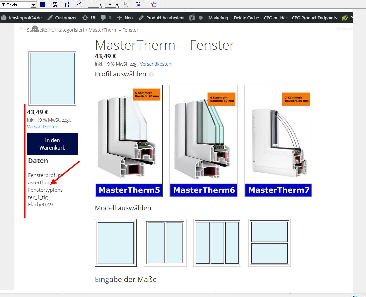Open the comments bubble with 0
The height and width of the screenshot is (297, 366).
(106, 18)
